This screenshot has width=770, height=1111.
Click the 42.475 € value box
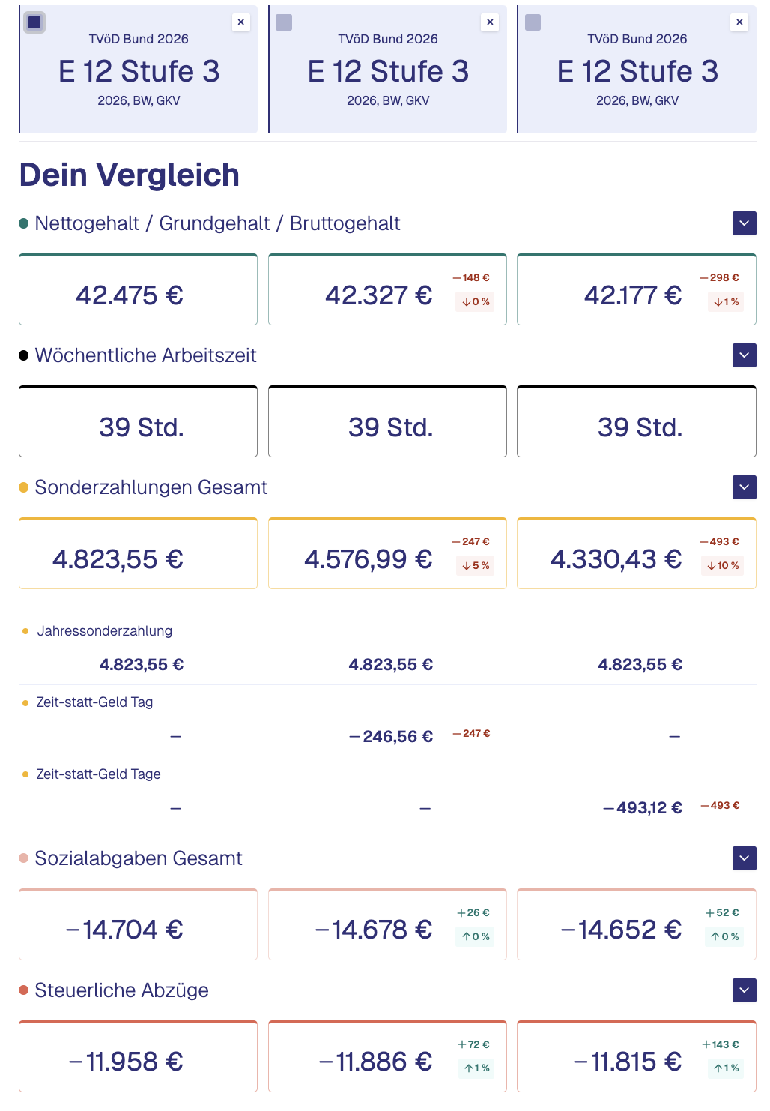tap(138, 289)
